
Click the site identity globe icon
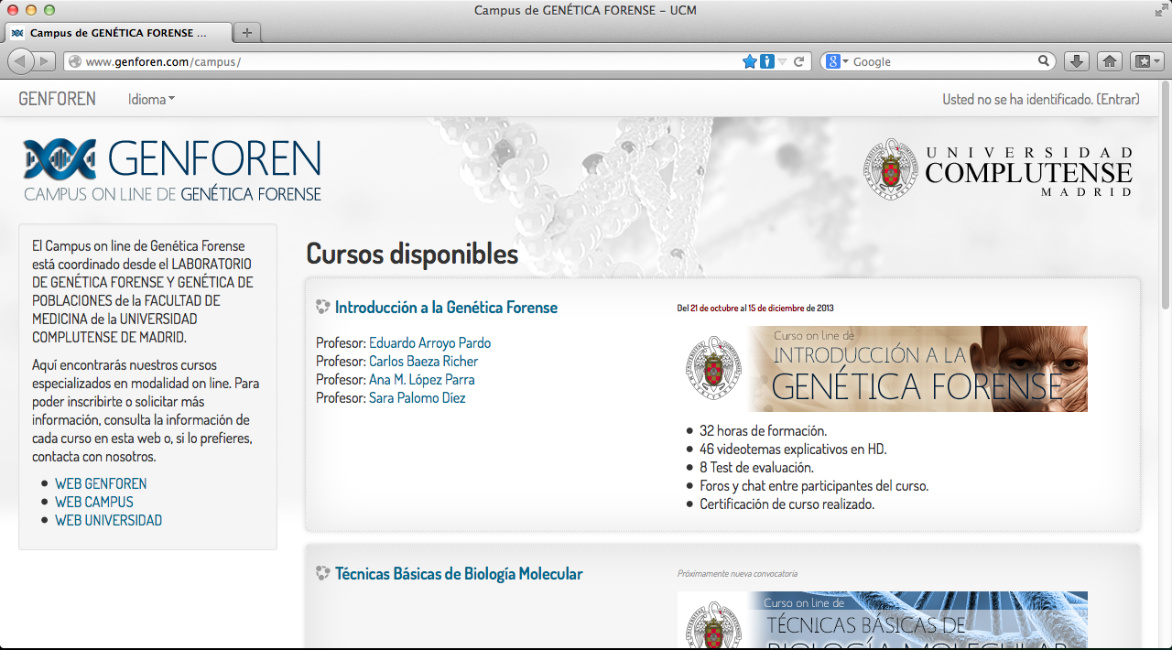[x=75, y=61]
